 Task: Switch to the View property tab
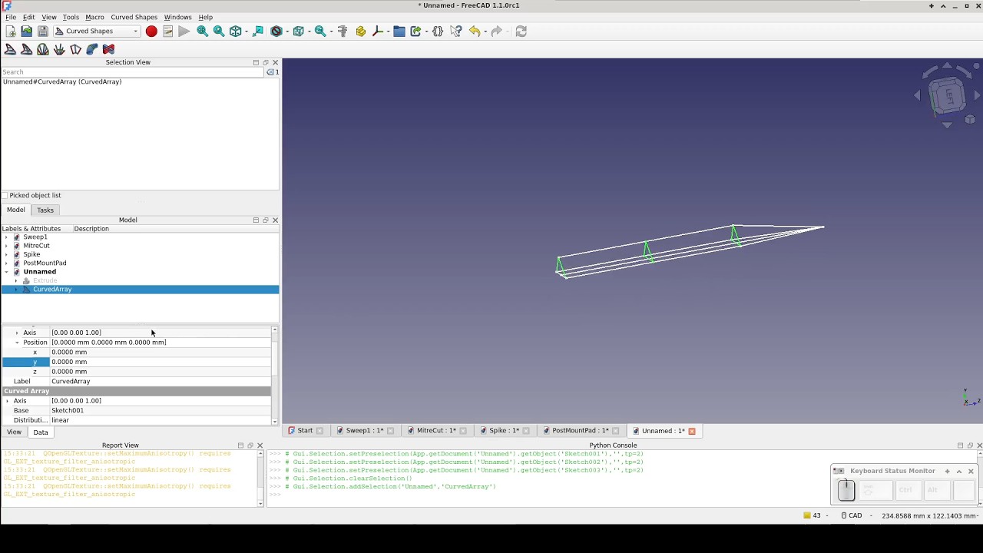point(14,432)
